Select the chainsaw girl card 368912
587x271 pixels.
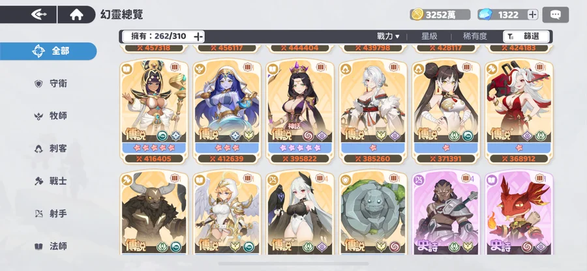519,111
